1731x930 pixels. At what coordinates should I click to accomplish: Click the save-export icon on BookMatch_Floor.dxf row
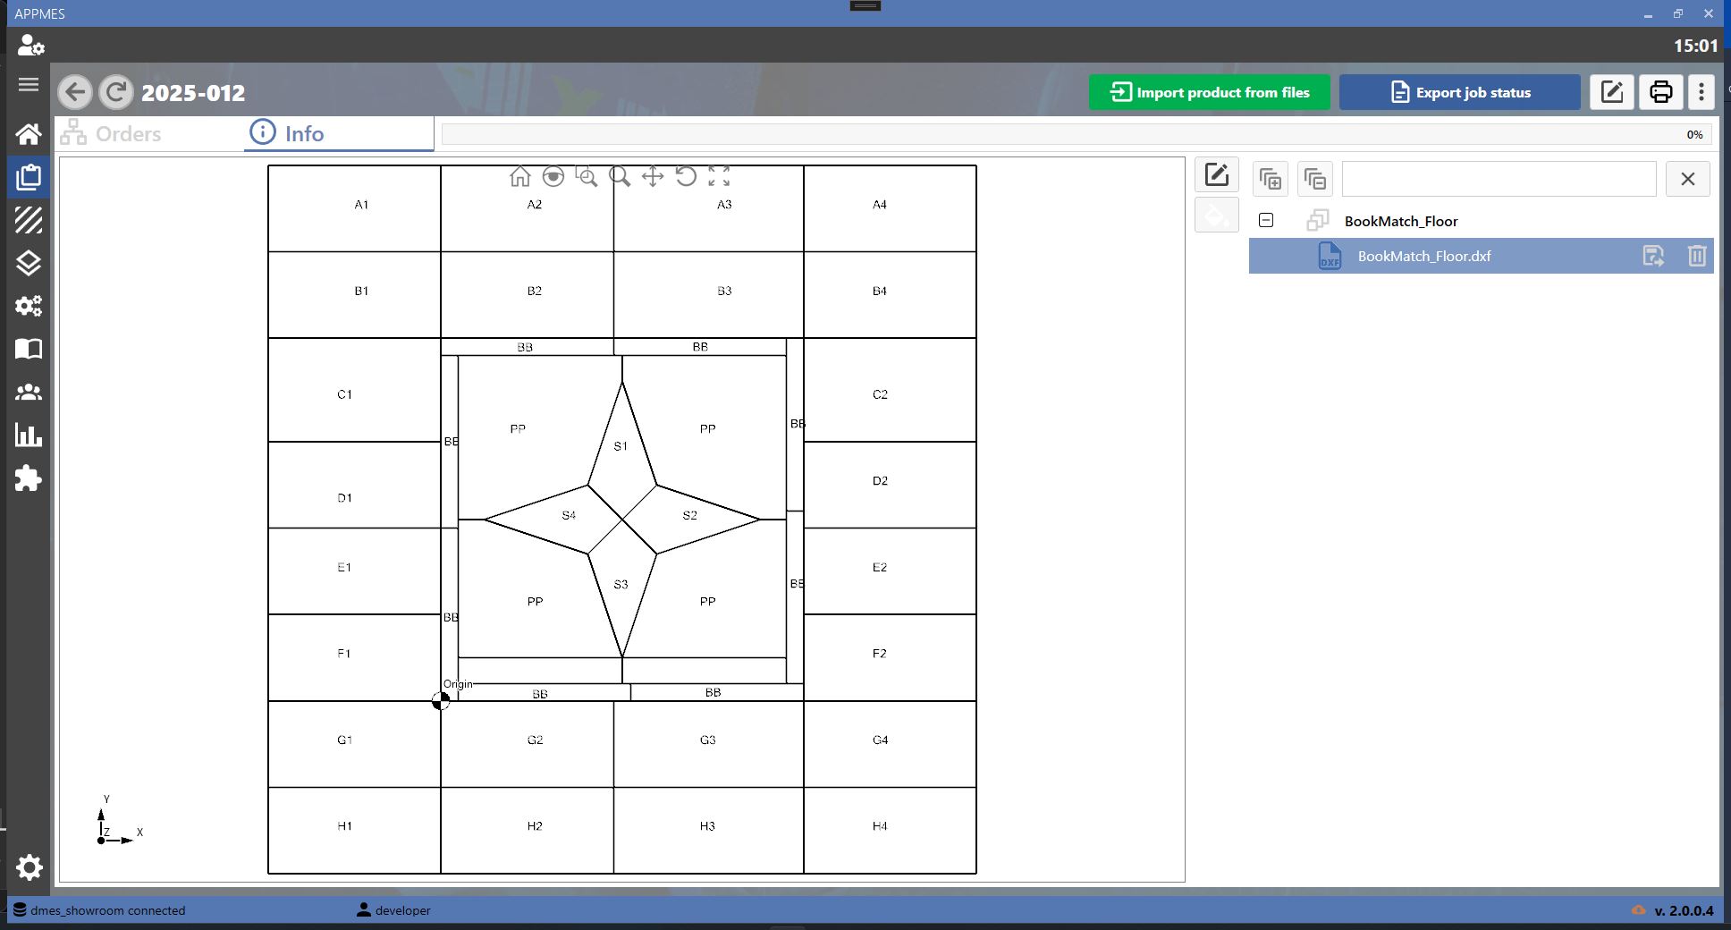point(1653,256)
